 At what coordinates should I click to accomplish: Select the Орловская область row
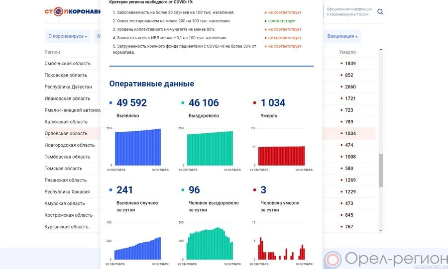66,133
